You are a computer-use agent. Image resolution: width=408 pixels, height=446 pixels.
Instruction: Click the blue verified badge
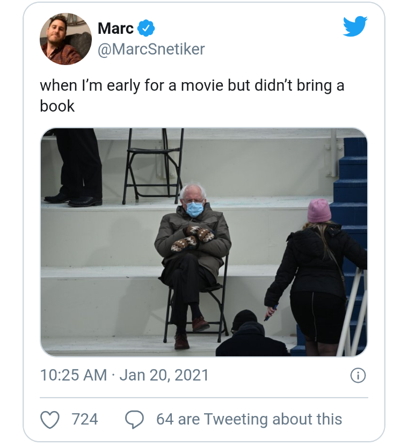[147, 28]
